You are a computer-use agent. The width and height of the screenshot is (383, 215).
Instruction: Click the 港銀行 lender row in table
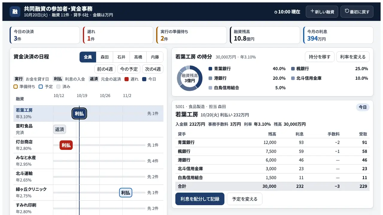[x=272, y=160]
